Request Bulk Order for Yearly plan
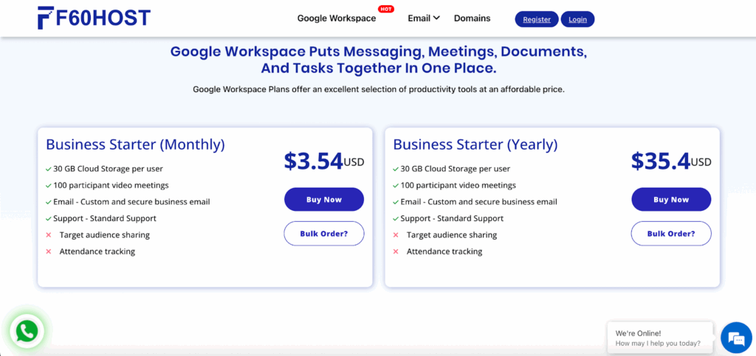This screenshot has height=356, width=756. 671,234
